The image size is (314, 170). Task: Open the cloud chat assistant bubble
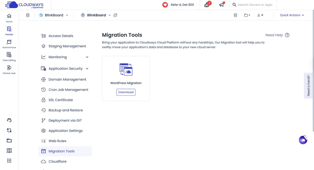pyautogui.click(x=303, y=140)
